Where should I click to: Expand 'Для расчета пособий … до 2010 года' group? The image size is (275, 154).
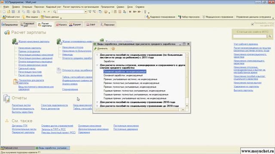[x=97, y=106]
